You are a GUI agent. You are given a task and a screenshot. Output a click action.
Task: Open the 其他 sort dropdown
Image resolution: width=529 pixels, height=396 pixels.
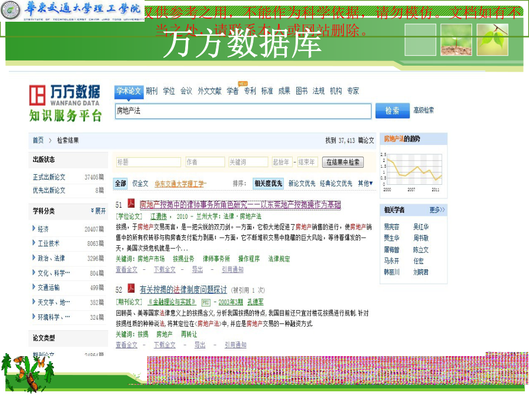(366, 184)
